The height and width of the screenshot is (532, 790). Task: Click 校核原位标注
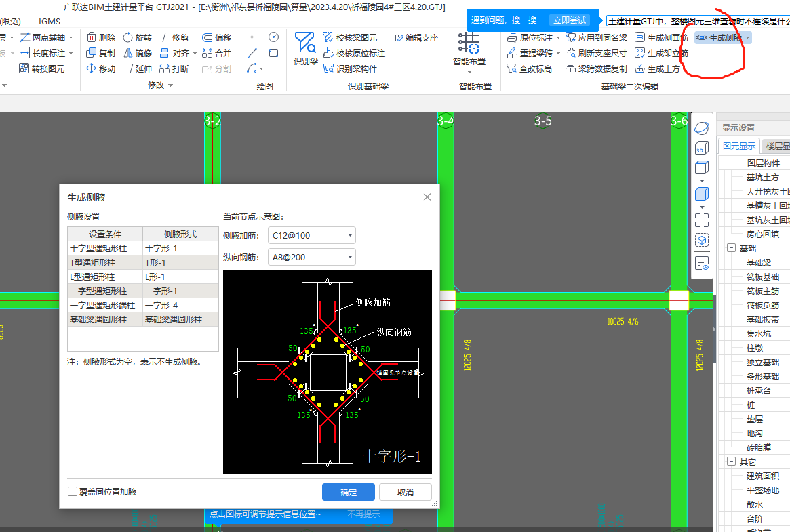click(x=354, y=54)
